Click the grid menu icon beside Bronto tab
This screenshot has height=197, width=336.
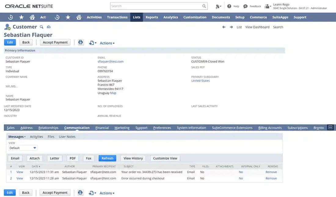point(330,127)
